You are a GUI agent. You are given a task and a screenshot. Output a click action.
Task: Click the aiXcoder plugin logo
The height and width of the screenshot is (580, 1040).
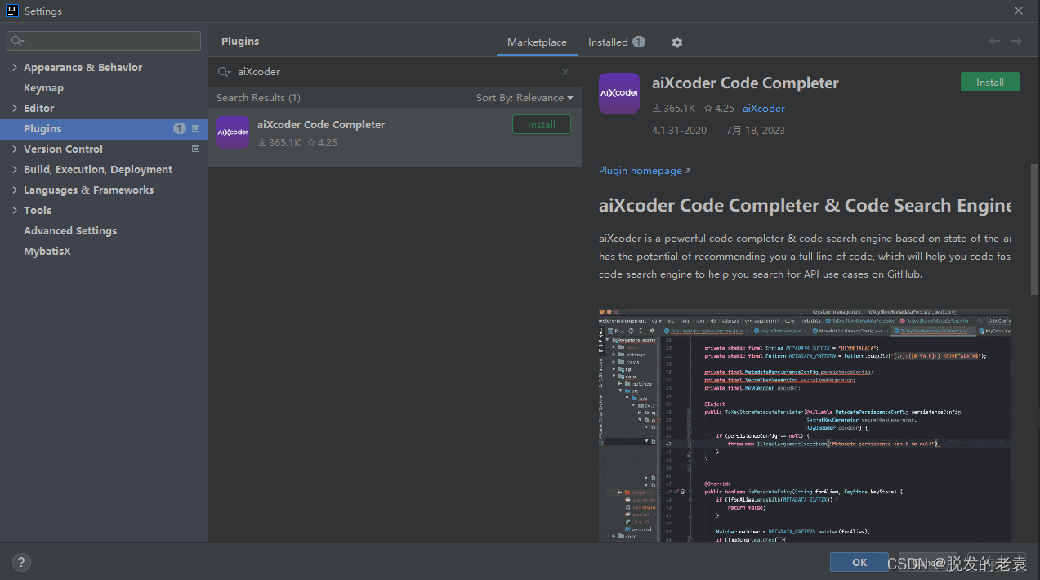(x=618, y=92)
